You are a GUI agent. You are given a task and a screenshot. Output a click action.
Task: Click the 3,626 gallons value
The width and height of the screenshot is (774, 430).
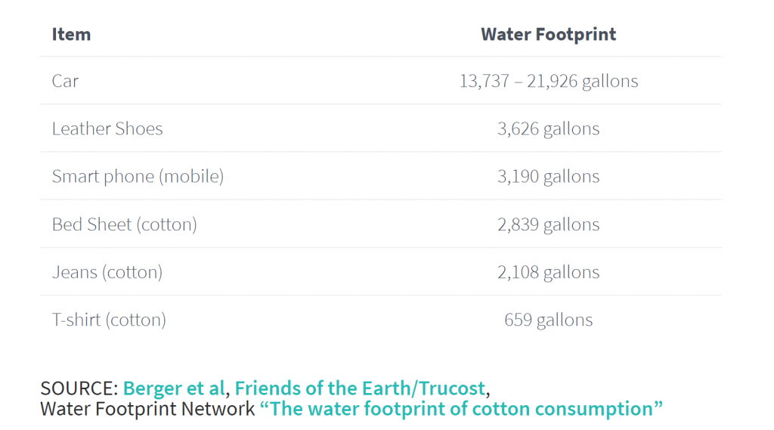click(549, 129)
